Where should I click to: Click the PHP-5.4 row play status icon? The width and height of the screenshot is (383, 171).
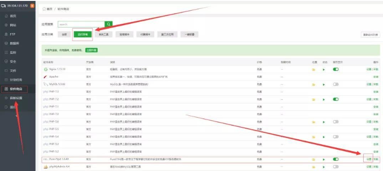click(324, 137)
